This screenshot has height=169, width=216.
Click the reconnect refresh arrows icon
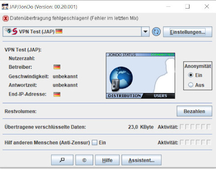pos(156,32)
